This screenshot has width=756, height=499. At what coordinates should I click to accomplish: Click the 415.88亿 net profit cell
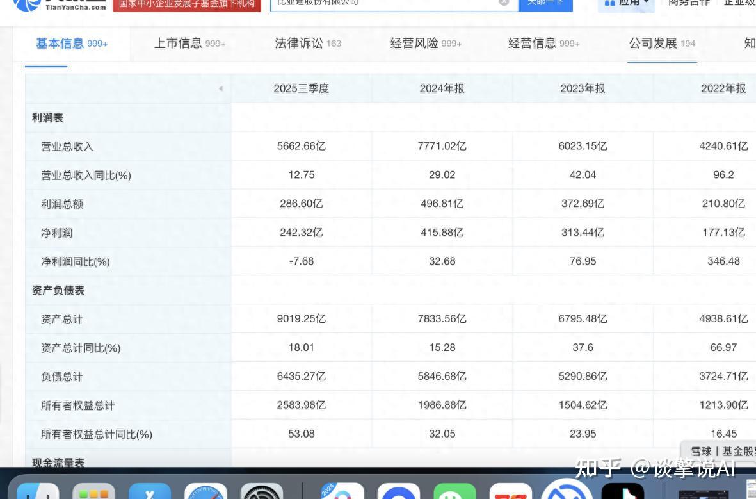tap(442, 233)
